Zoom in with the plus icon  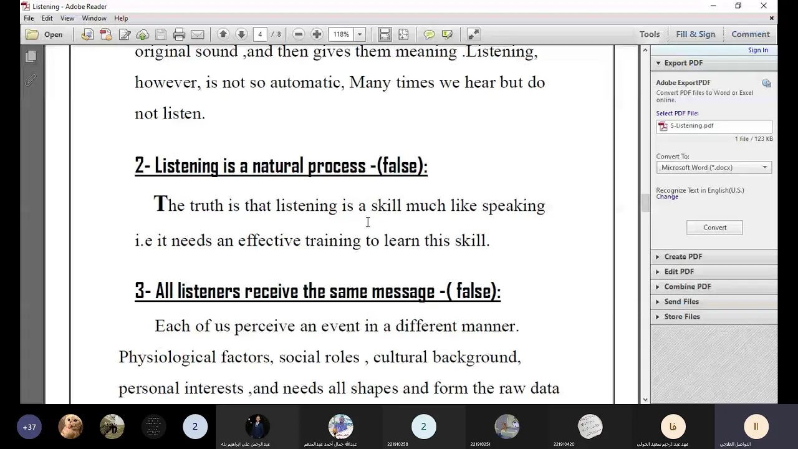[317, 34]
